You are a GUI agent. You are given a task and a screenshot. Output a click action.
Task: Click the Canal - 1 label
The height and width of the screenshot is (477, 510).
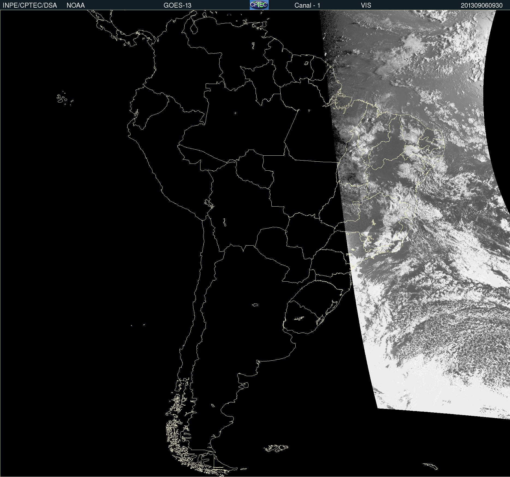point(307,5)
